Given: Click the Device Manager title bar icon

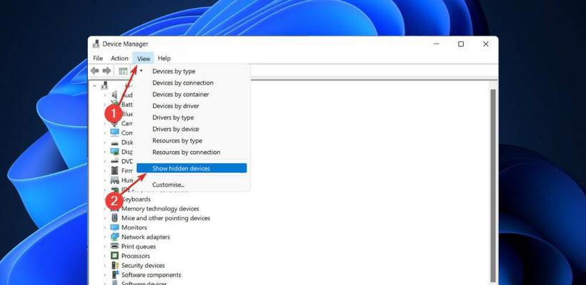Looking at the screenshot, I should pos(96,43).
